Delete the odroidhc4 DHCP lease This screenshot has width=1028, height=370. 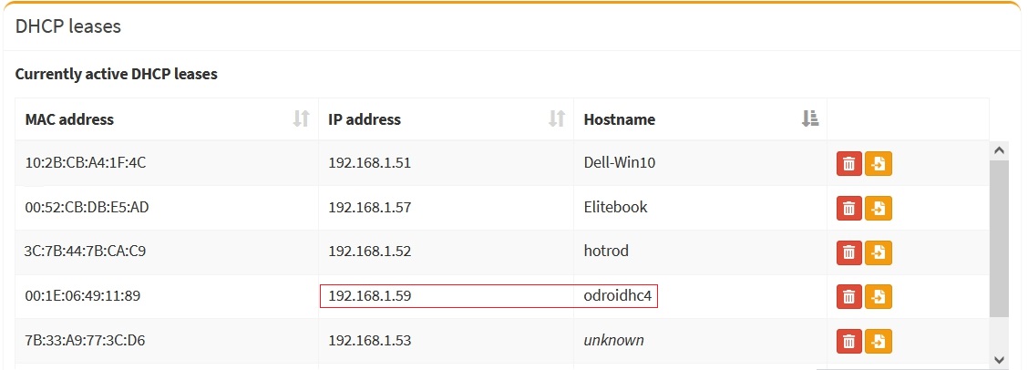click(x=848, y=296)
